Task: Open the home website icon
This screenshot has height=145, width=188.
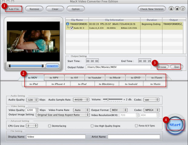Action: [177, 9]
